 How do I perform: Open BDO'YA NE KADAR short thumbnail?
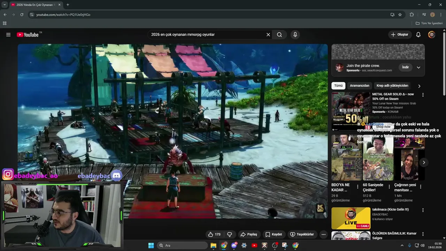(x=347, y=158)
